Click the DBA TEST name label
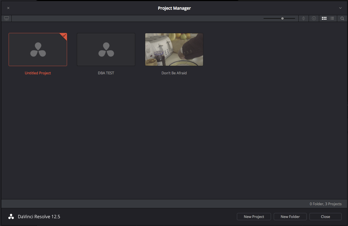This screenshot has height=226, width=348. point(106,73)
